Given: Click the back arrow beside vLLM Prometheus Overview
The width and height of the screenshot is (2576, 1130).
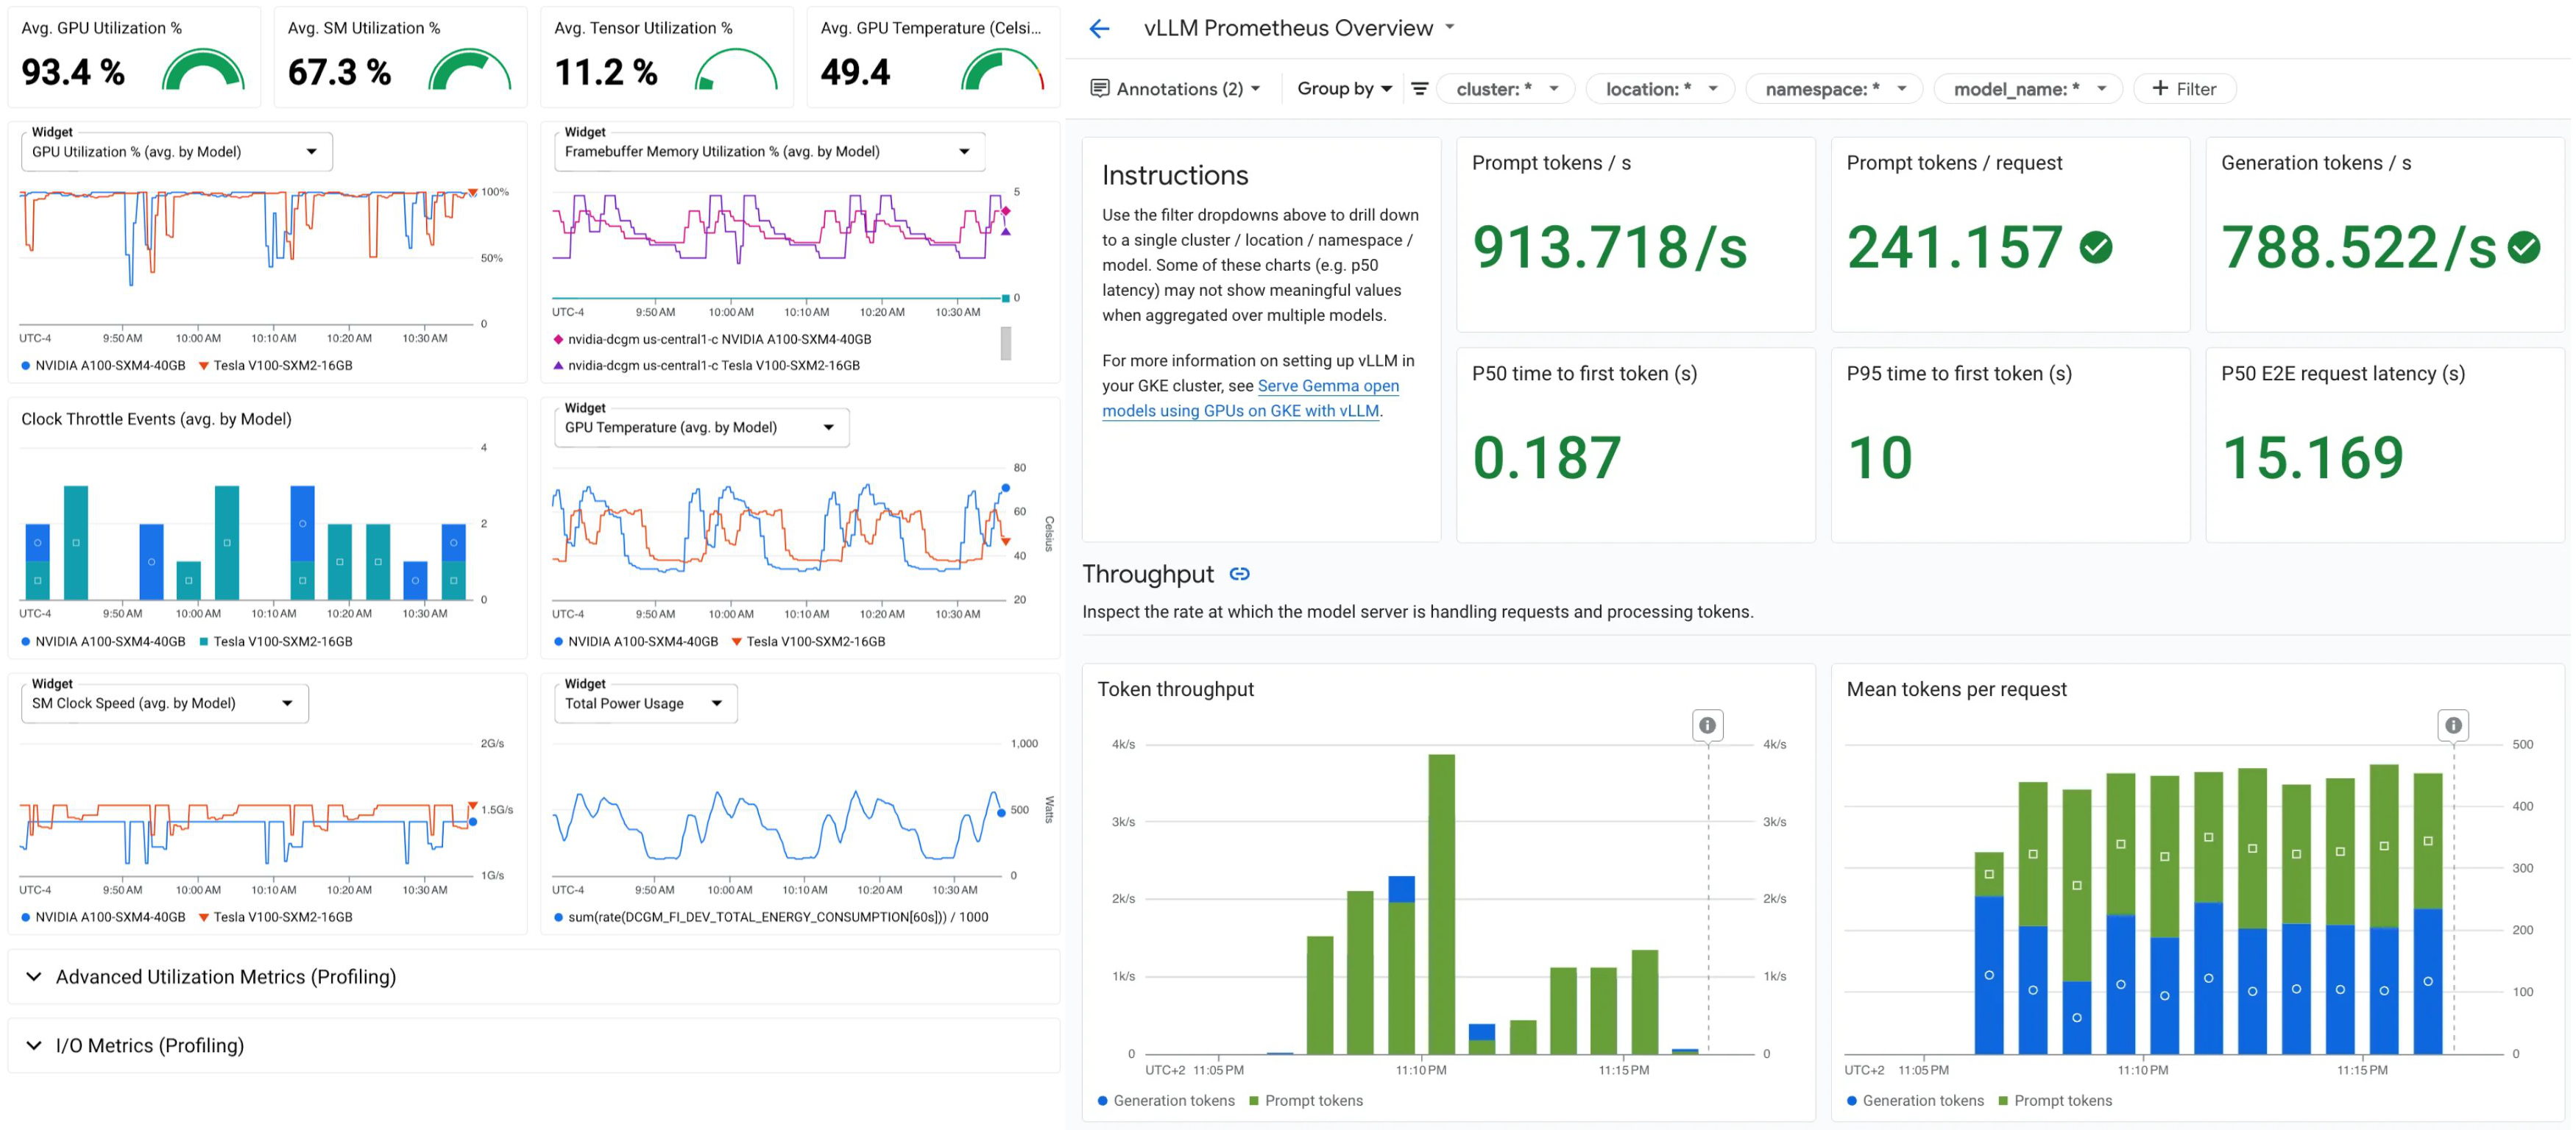Looking at the screenshot, I should tap(1099, 28).
